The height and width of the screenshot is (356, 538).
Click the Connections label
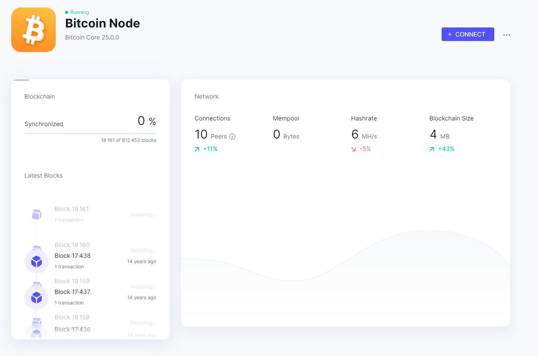tap(212, 118)
